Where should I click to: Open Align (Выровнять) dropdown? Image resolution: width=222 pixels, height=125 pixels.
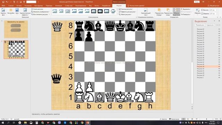tap(186, 9)
